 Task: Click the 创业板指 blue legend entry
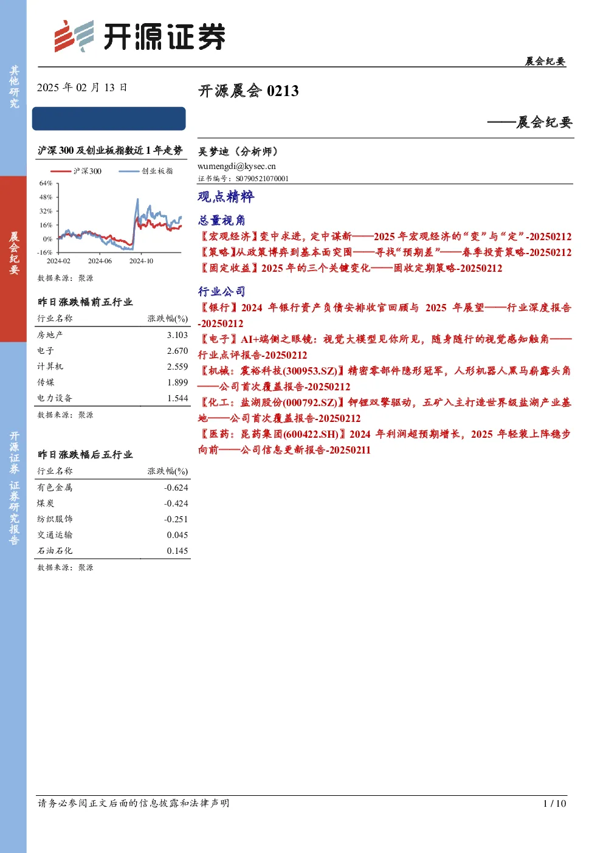click(x=146, y=171)
